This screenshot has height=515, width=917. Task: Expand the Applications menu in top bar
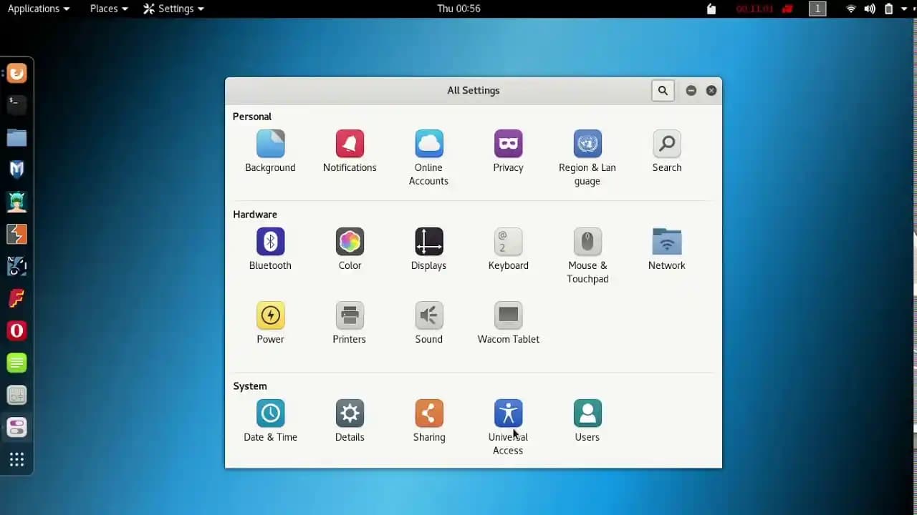(x=39, y=9)
